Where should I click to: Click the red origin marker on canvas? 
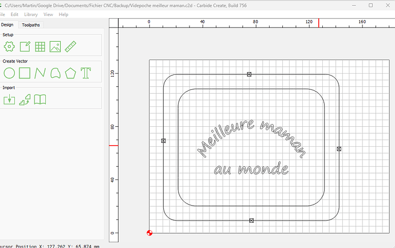click(x=149, y=233)
